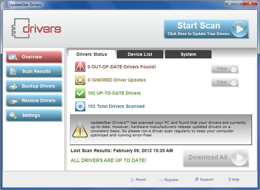
Task: Close the UpdateStar Drivers window
Action: pos(250,4)
